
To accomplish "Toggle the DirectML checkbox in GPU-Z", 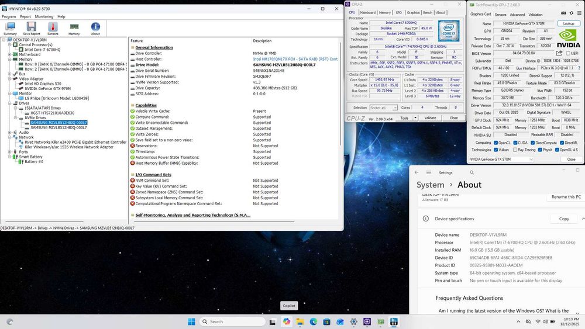I will point(562,143).
